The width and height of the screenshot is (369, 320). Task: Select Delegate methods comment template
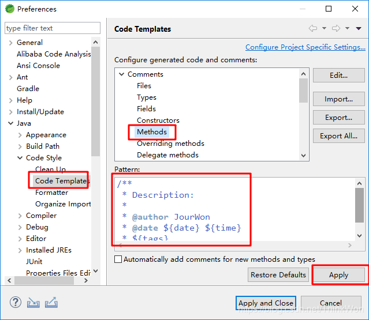(x=168, y=155)
